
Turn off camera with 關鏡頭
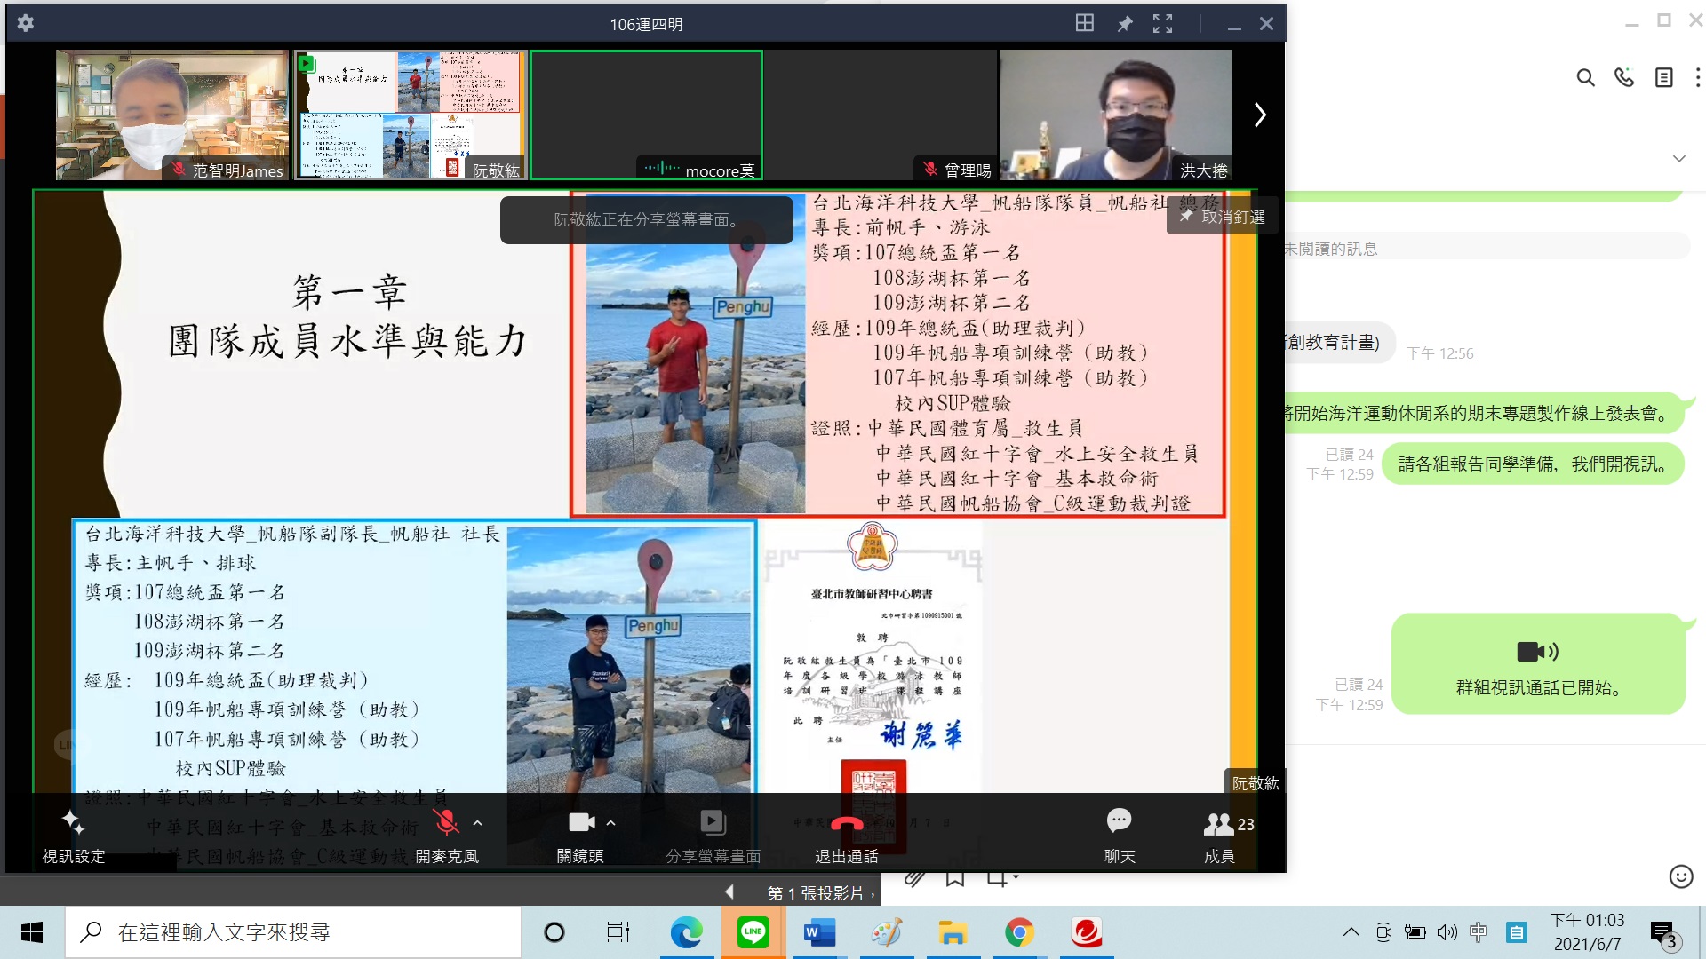click(580, 836)
